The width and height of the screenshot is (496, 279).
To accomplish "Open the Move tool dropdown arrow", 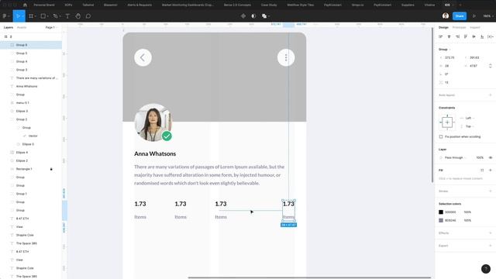I will point(22,15).
